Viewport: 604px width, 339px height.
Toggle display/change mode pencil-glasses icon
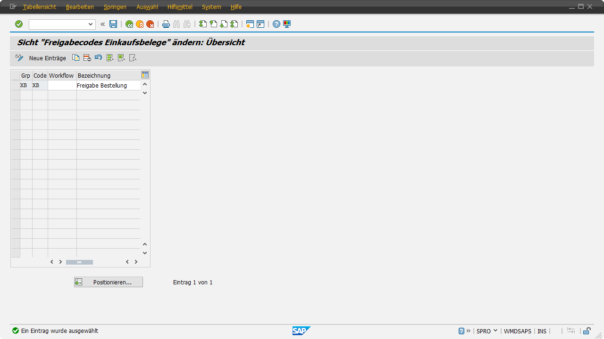[19, 58]
